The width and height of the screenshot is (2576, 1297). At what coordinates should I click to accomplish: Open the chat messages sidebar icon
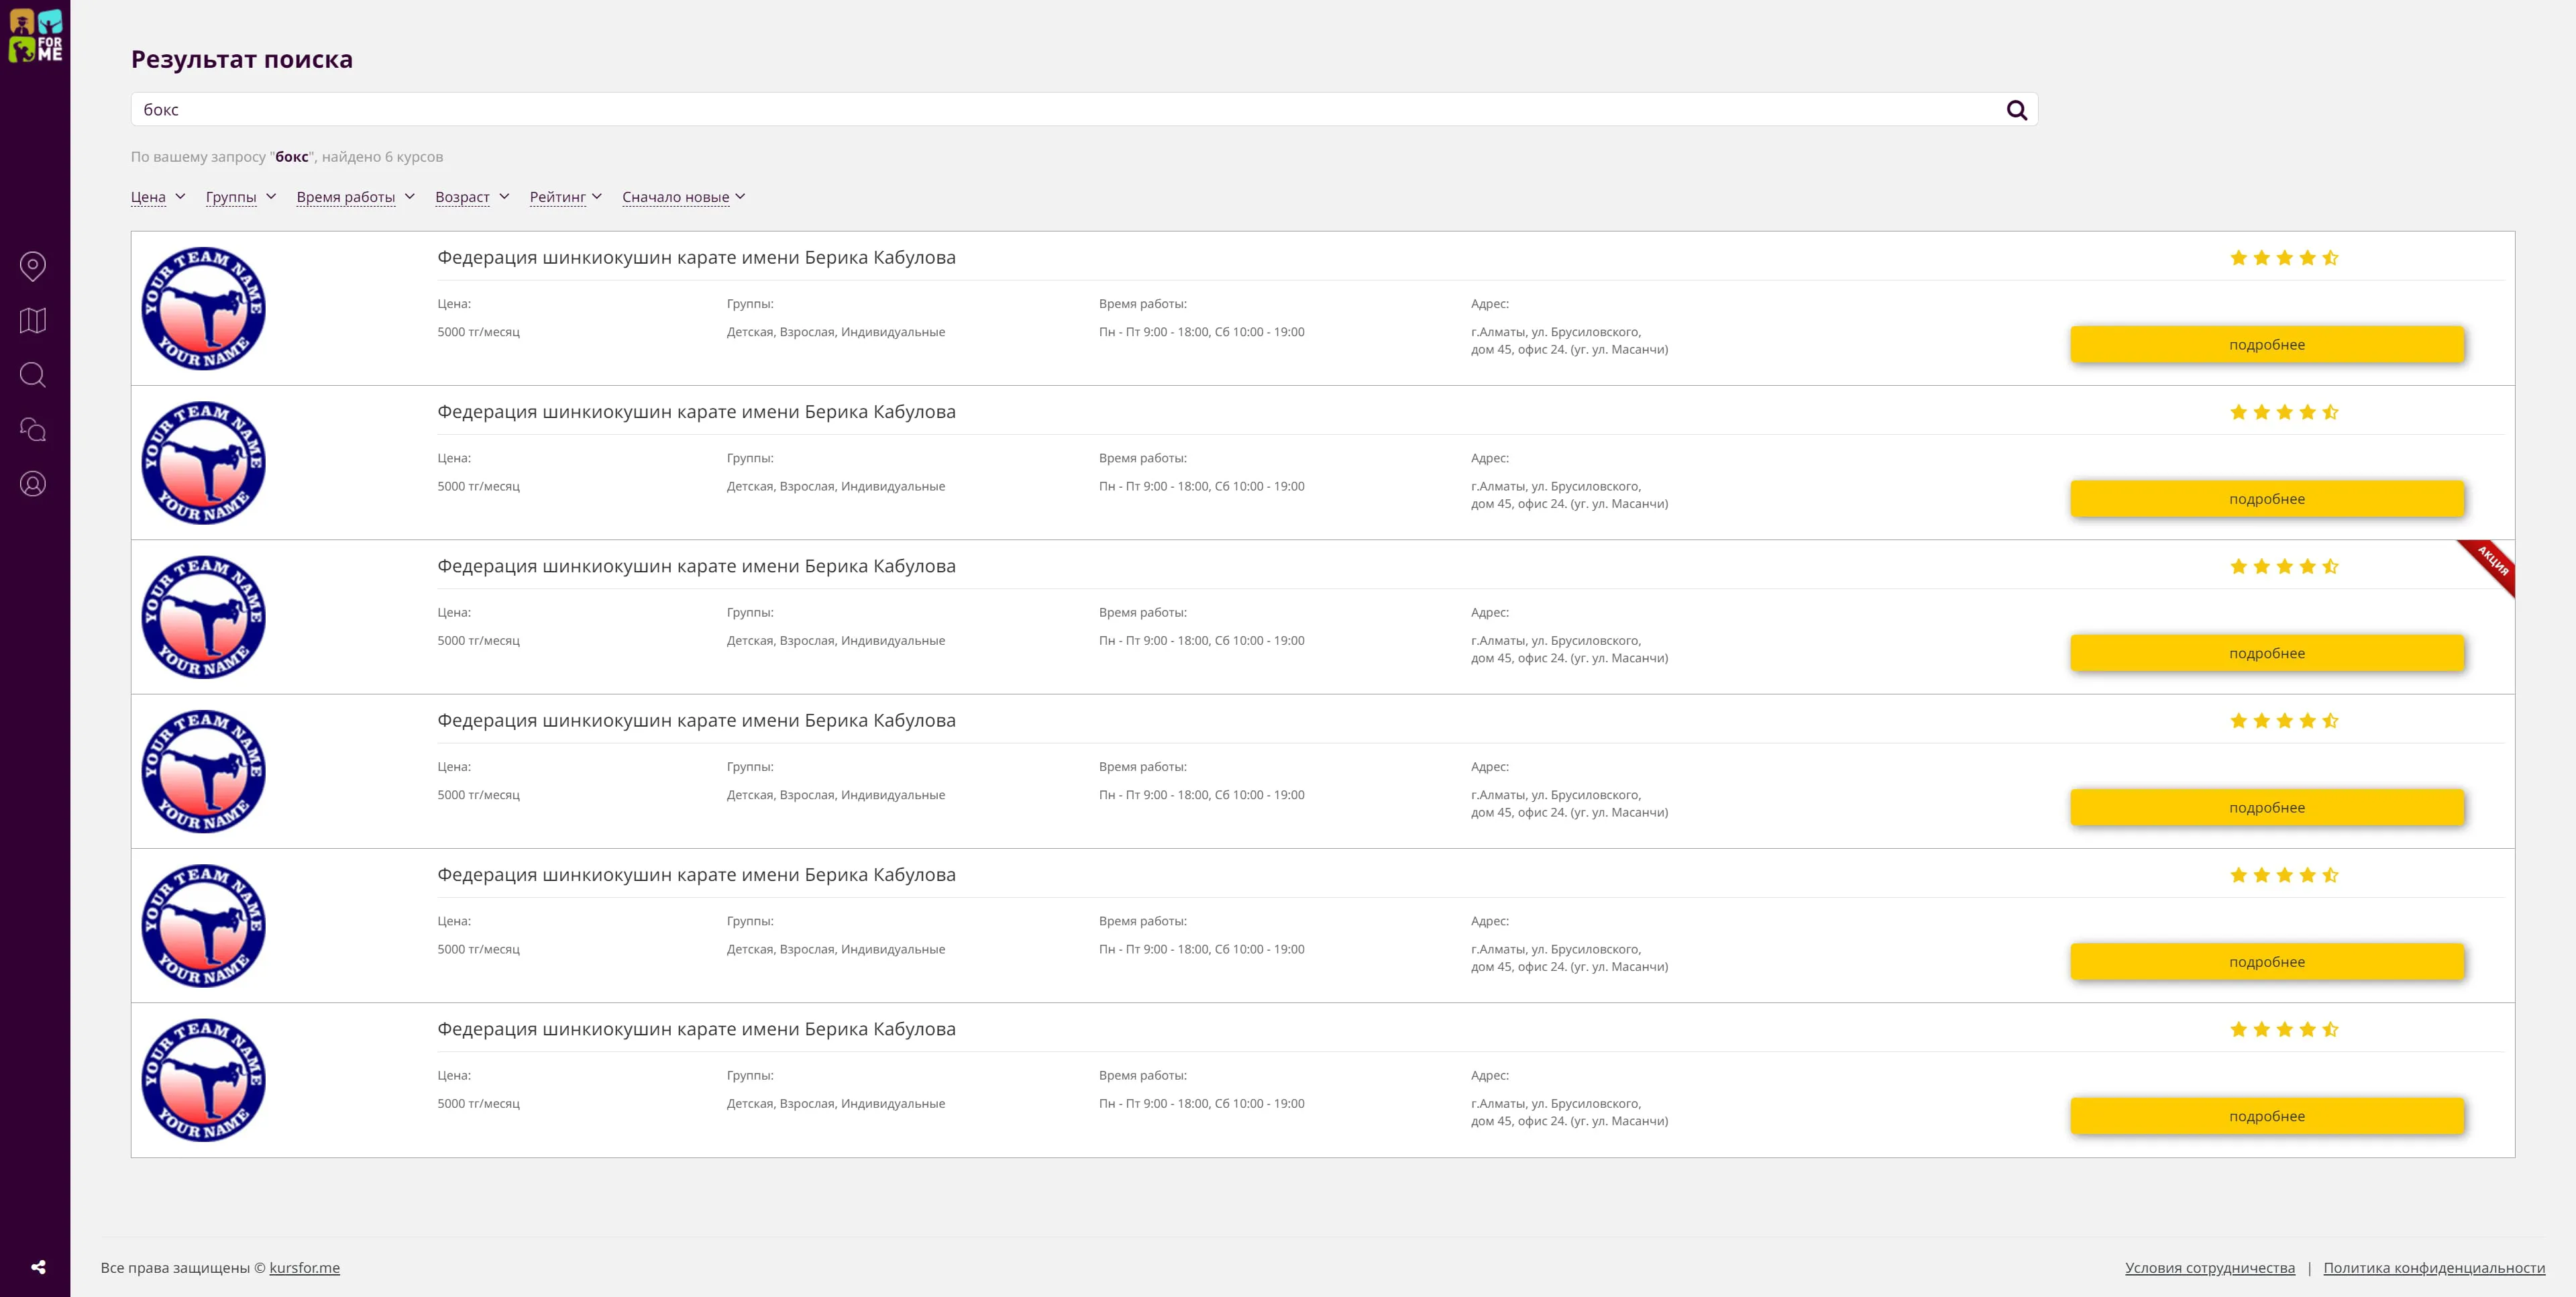tap(33, 429)
